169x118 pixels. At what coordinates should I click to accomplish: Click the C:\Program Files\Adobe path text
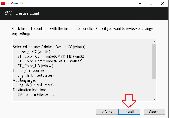coord(37,95)
